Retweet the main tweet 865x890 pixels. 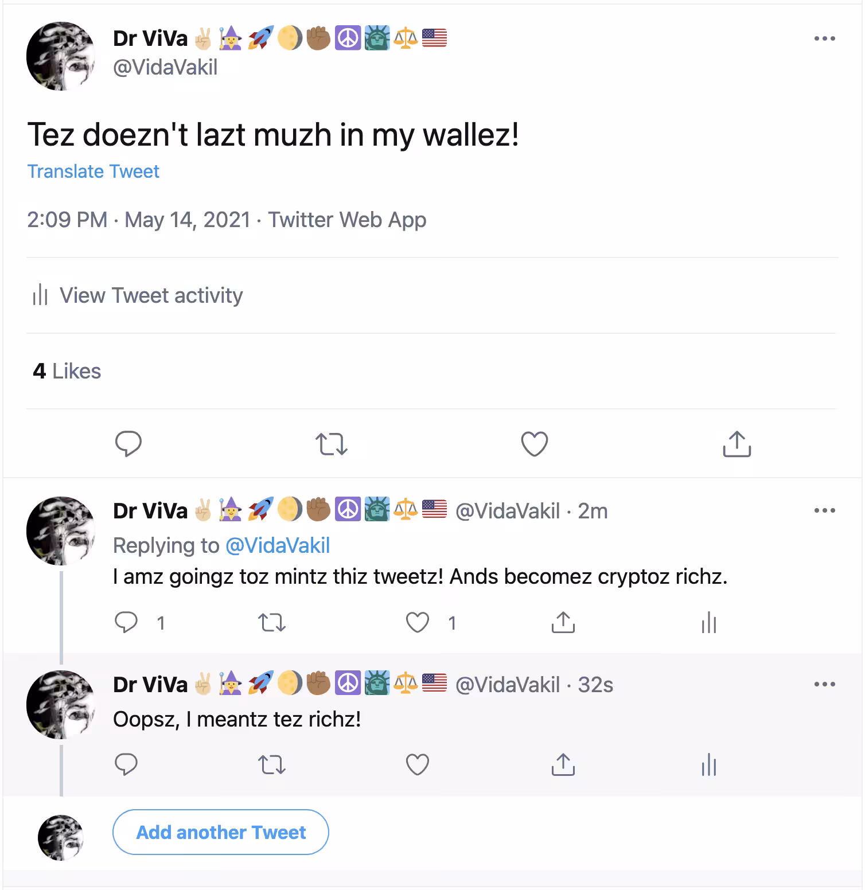tap(332, 444)
